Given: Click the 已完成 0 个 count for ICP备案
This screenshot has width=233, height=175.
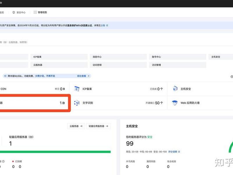Looking at the screenshot, I should click(x=156, y=89).
